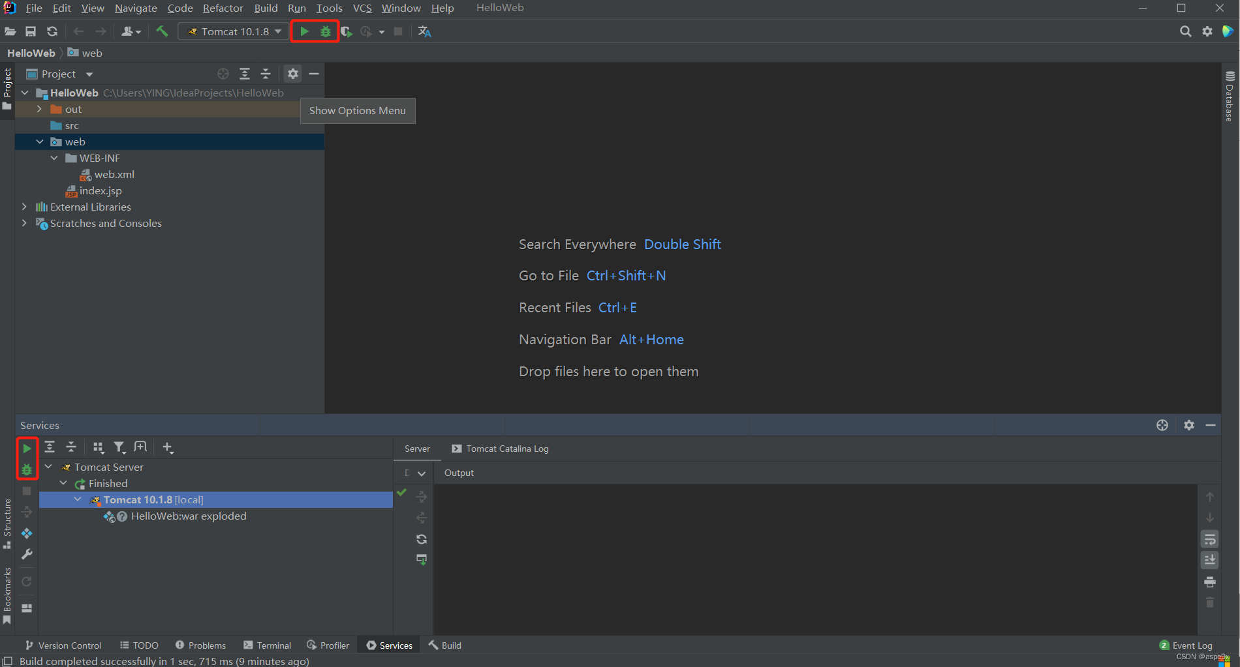Image resolution: width=1240 pixels, height=667 pixels.
Task: Collapse all in Project panel
Action: pos(266,74)
